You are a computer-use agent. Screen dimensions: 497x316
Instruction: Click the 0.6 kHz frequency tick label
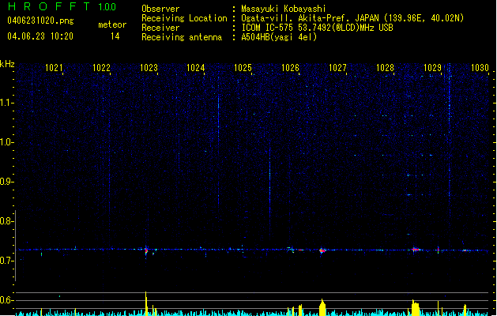6,300
